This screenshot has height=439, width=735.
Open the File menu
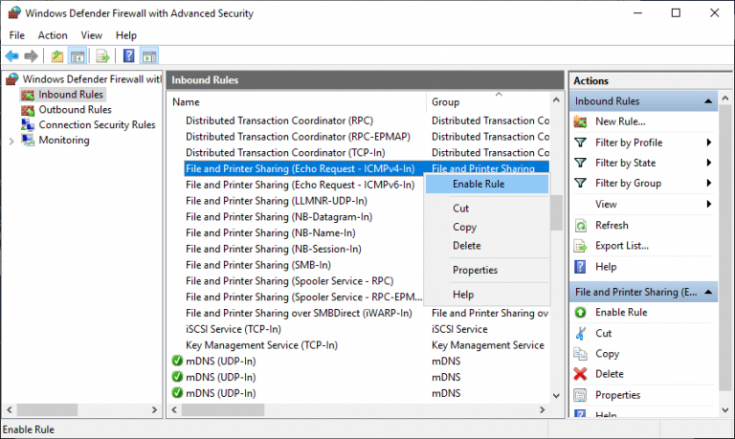(x=17, y=35)
